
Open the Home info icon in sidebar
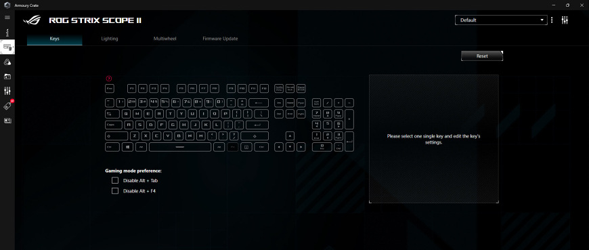(x=7, y=33)
